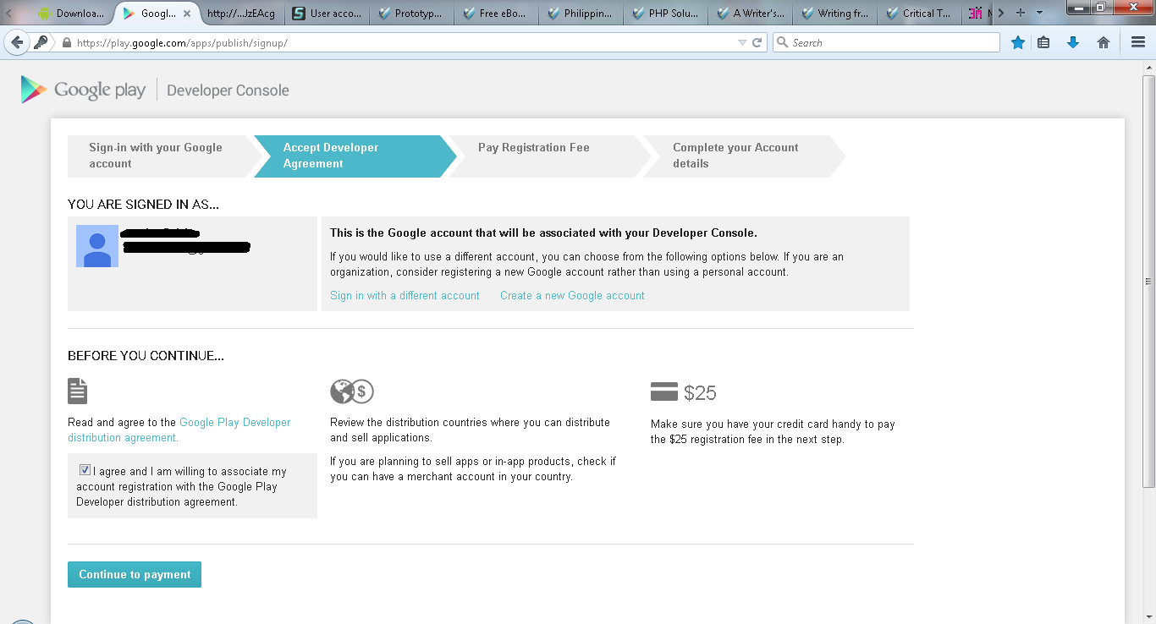This screenshot has width=1156, height=624.
Task: Open the list all tabs dropdown
Action: tap(1040, 13)
